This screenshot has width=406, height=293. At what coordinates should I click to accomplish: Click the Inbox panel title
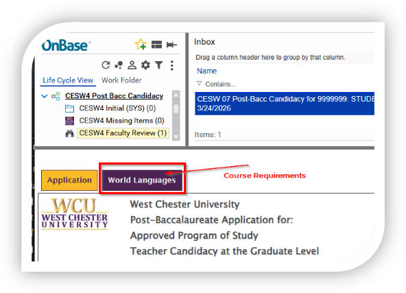coord(204,42)
